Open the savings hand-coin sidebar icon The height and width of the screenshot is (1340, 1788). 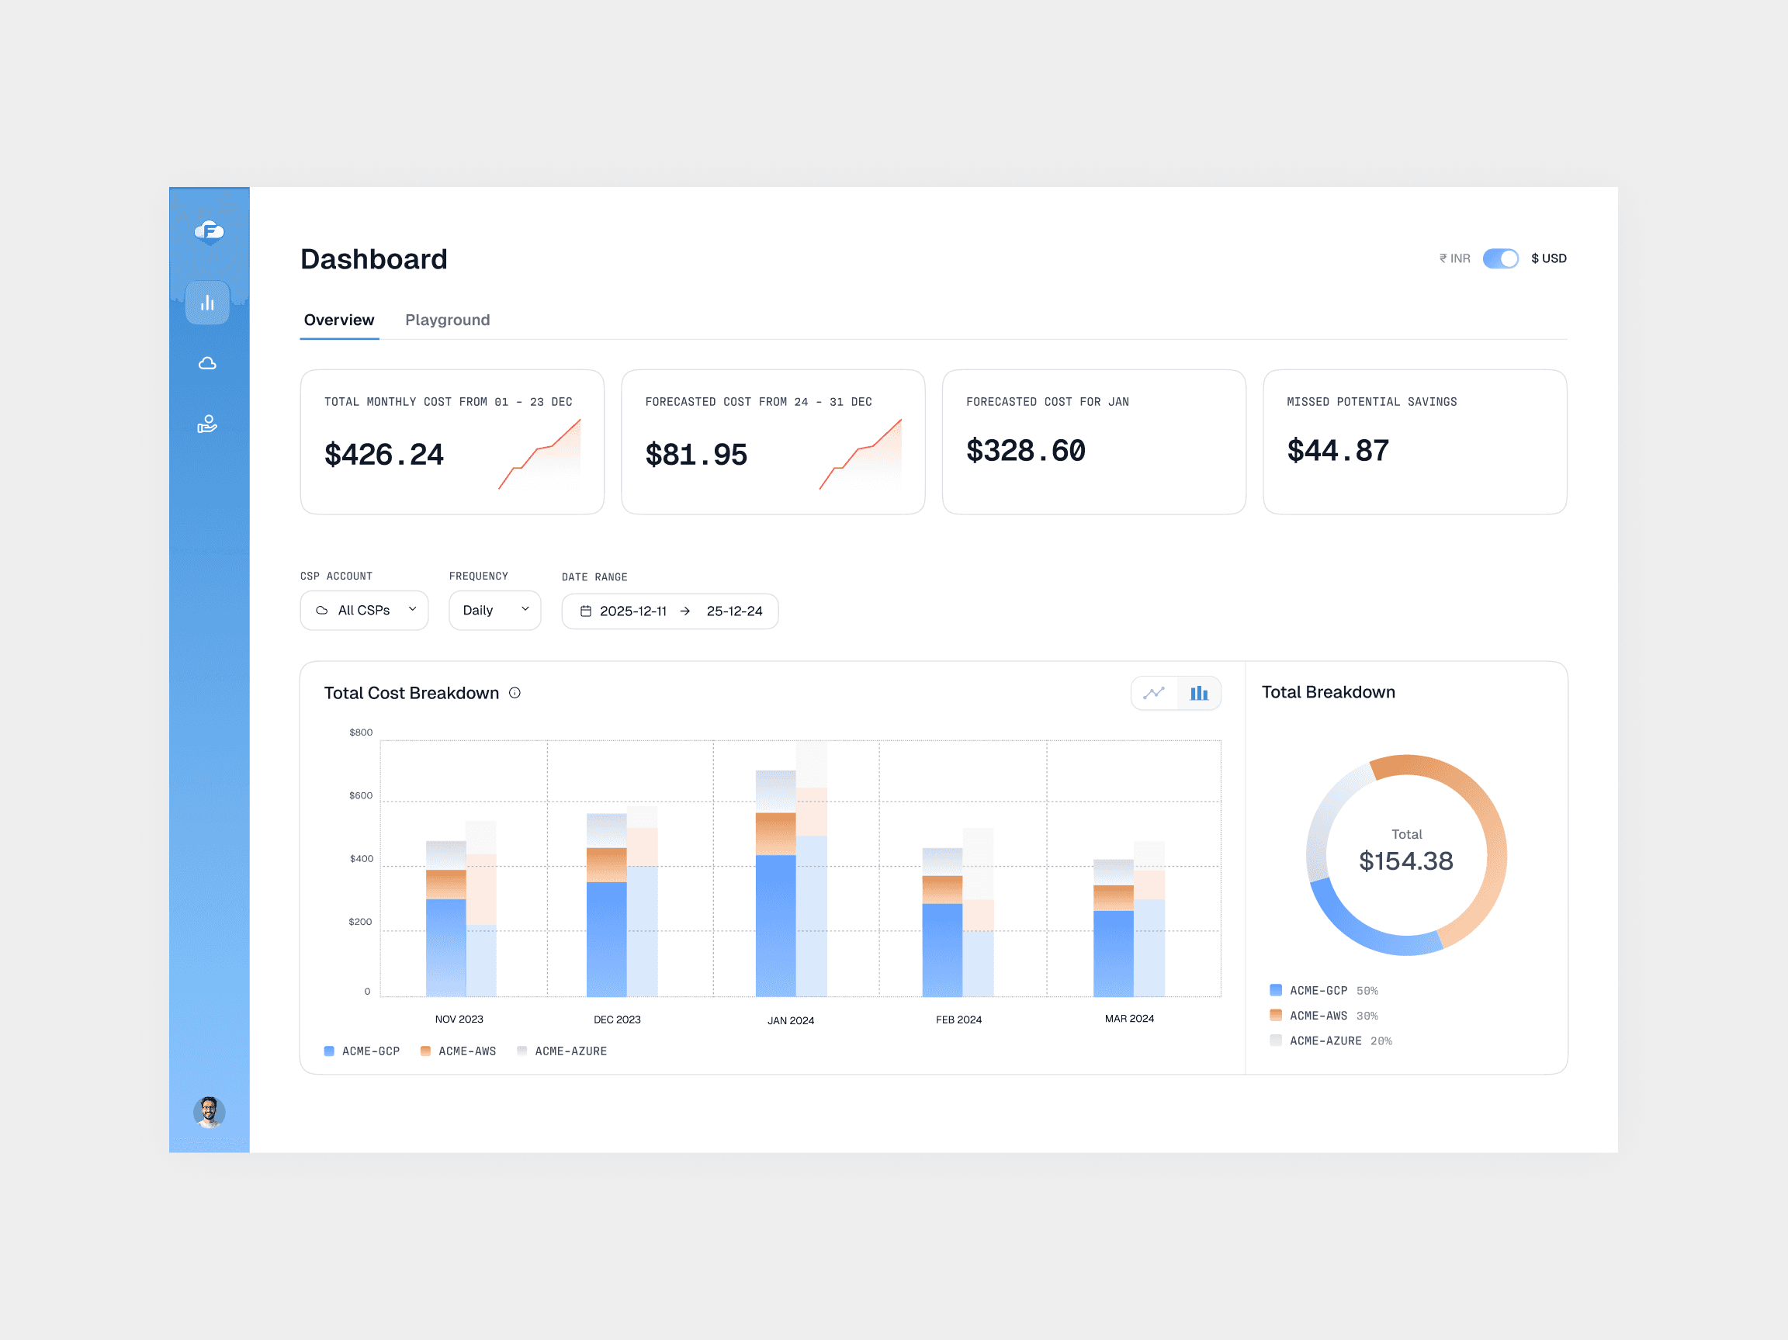pyautogui.click(x=208, y=424)
